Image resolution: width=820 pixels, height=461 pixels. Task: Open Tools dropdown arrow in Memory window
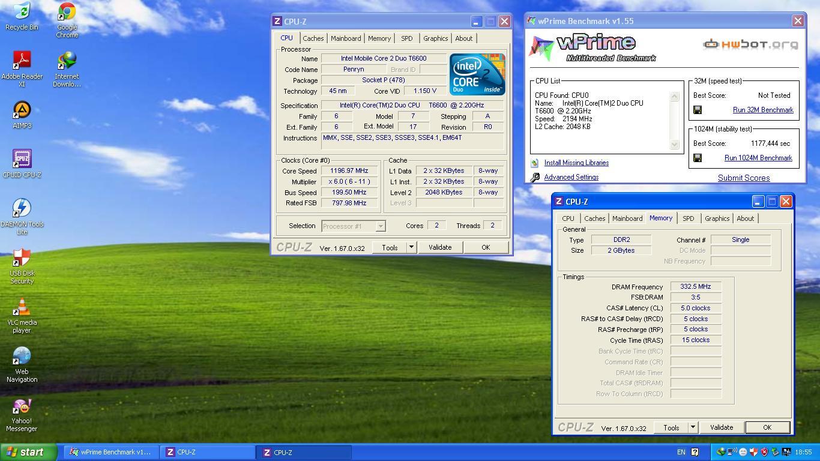point(693,427)
